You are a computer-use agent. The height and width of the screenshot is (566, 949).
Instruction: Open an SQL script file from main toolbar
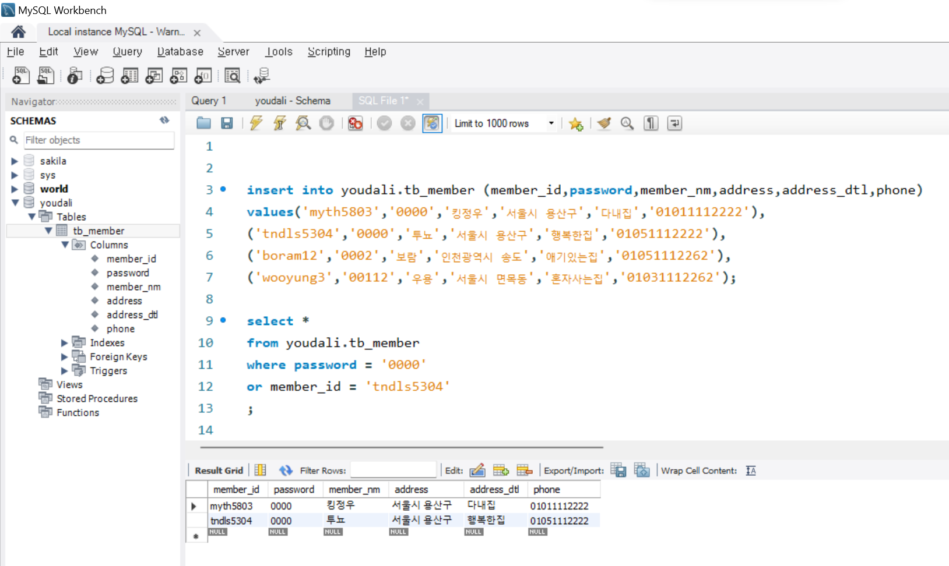(x=45, y=76)
